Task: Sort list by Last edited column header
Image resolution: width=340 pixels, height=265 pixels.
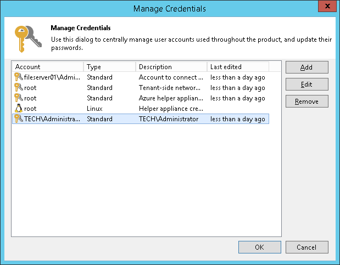Action: point(237,67)
